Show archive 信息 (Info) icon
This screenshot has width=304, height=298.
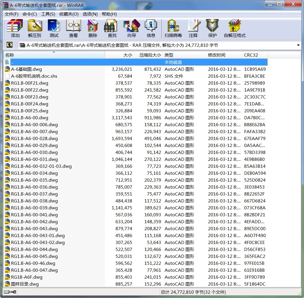151,28
